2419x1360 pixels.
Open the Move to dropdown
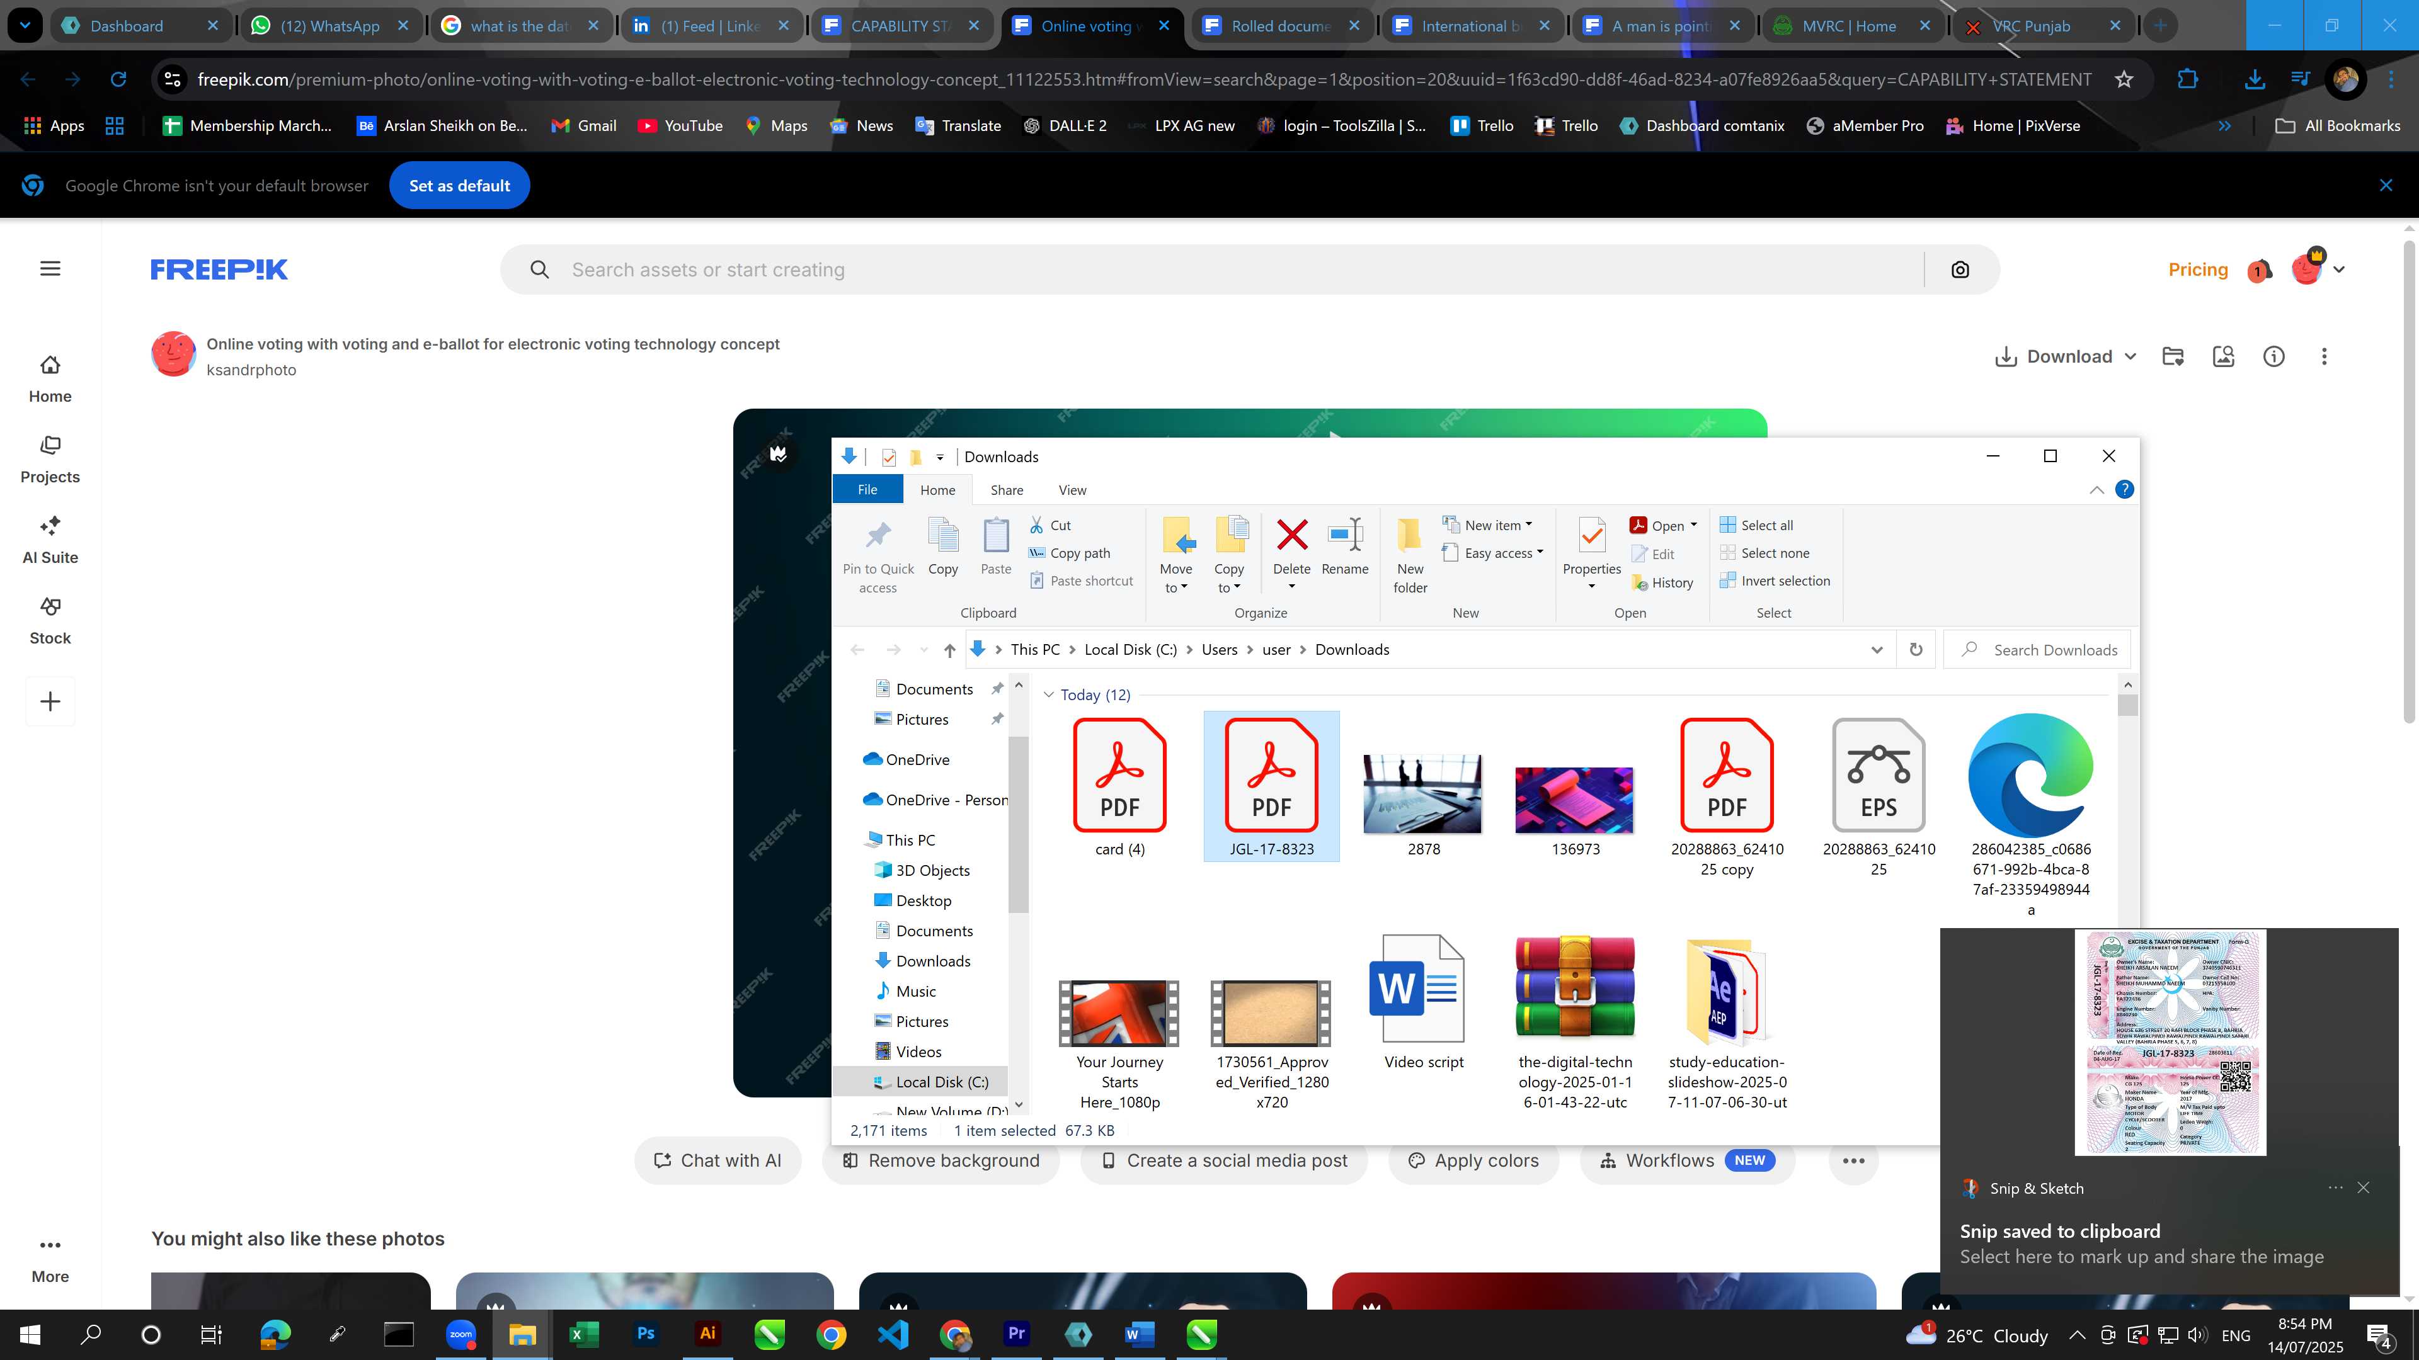(1175, 578)
